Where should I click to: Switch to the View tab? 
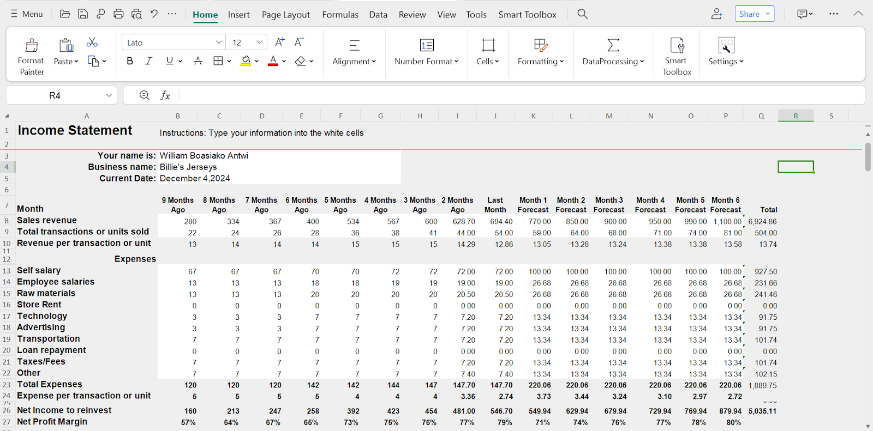coord(446,15)
